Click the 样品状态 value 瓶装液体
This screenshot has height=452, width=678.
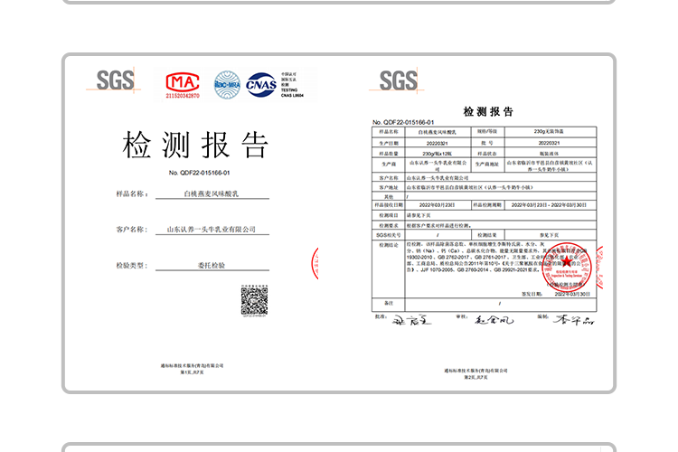(550, 154)
